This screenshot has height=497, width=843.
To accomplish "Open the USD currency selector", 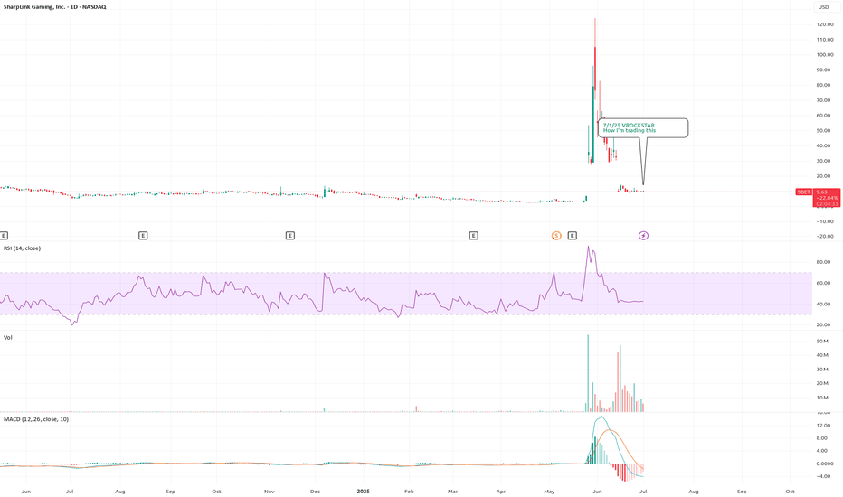I will pos(823,7).
